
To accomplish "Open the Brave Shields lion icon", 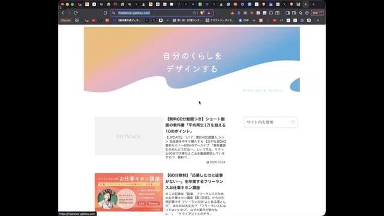I will point(202,13).
